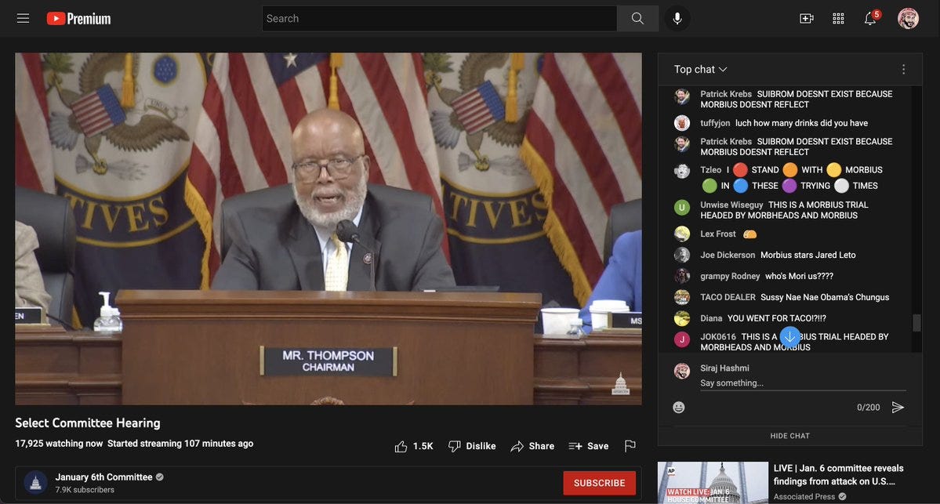Viewport: 940px width, 504px height.
Task: Open notifications bell with 5 alerts
Action: 870,19
